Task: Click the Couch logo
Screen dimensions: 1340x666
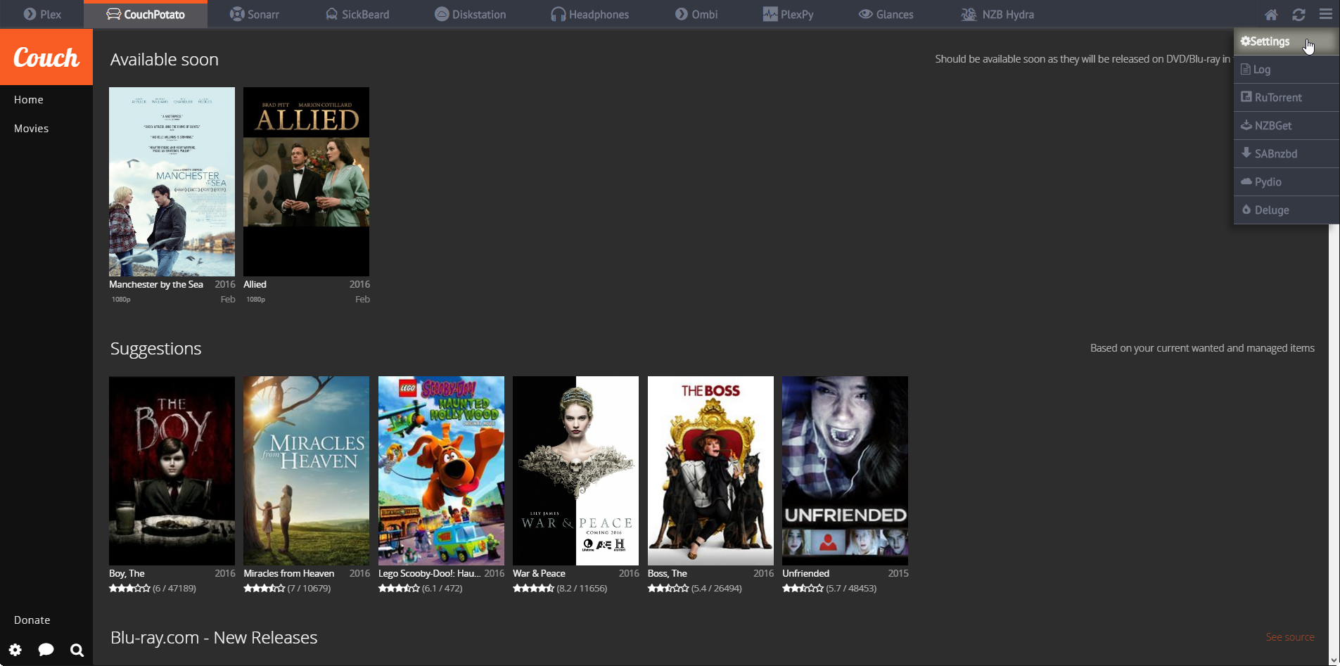Action: pos(46,57)
